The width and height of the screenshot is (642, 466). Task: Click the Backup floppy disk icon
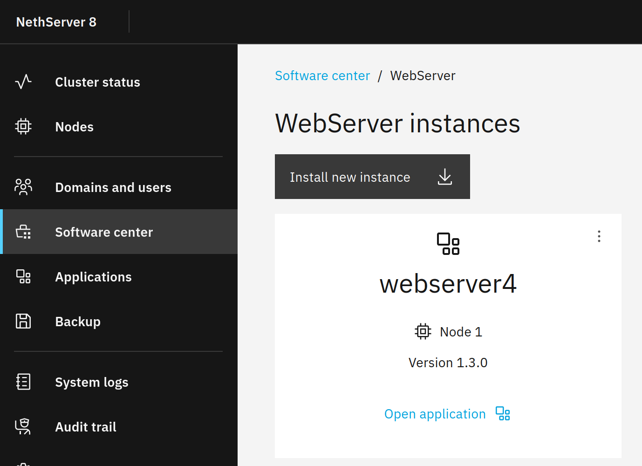(x=23, y=322)
